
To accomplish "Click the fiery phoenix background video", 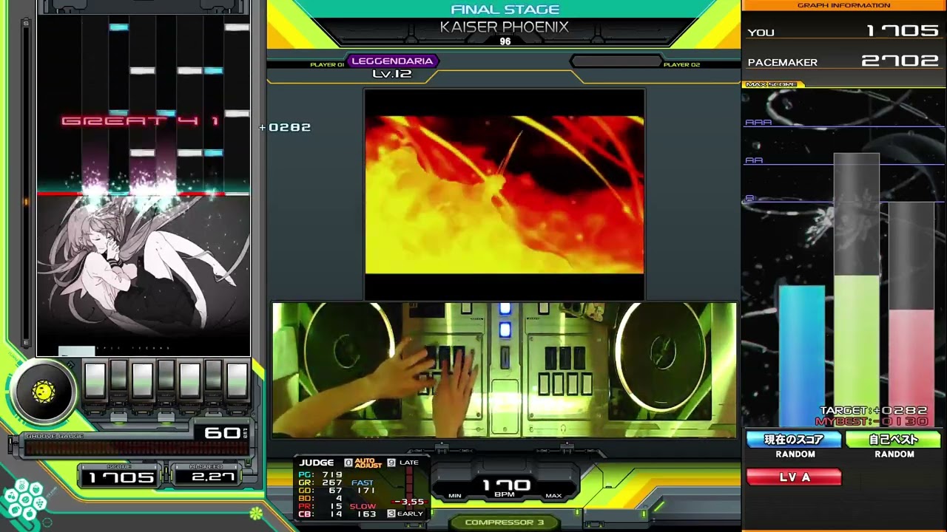I will click(x=505, y=194).
